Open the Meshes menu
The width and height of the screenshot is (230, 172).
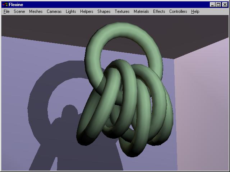click(36, 11)
